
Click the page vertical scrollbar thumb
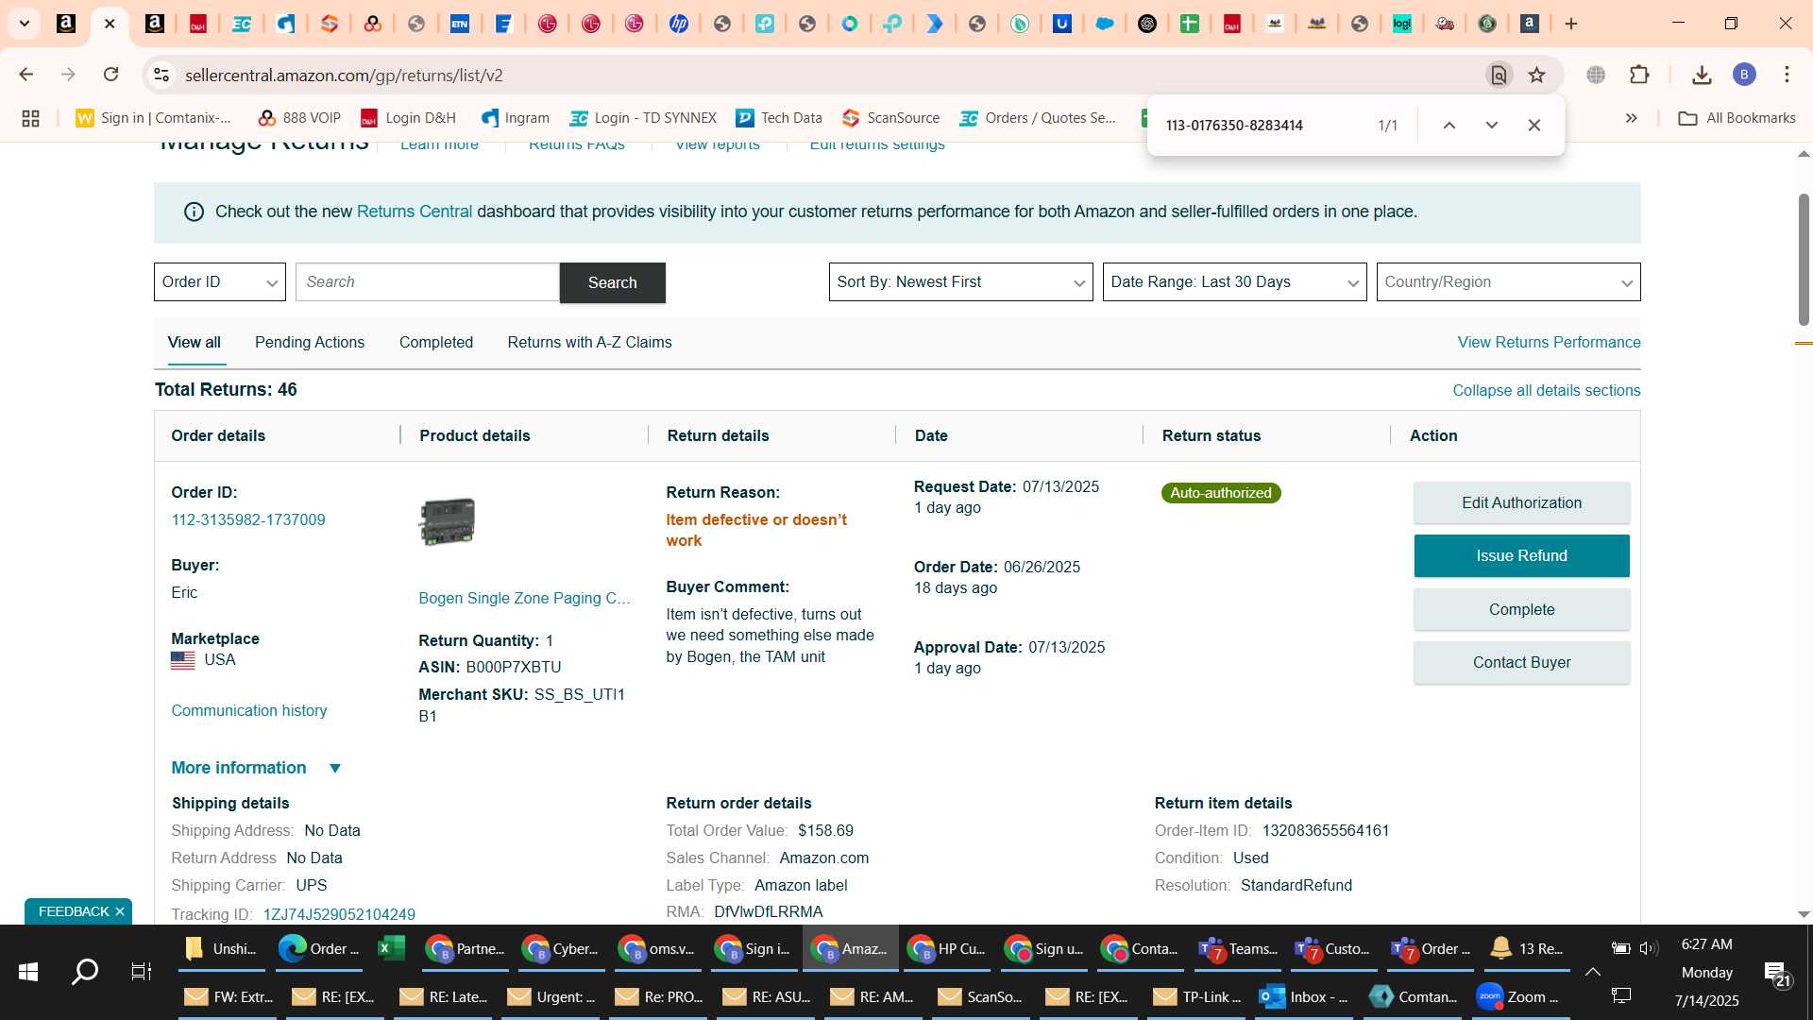click(x=1804, y=260)
